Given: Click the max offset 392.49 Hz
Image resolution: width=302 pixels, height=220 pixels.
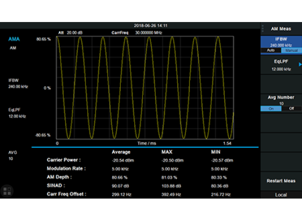Looking at the screenshot, I should [171, 195].
